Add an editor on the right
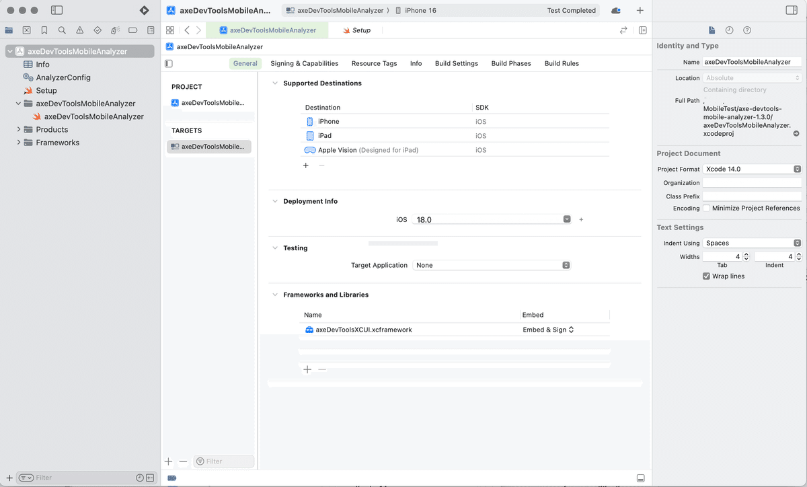Image resolution: width=807 pixels, height=487 pixels. (x=643, y=30)
